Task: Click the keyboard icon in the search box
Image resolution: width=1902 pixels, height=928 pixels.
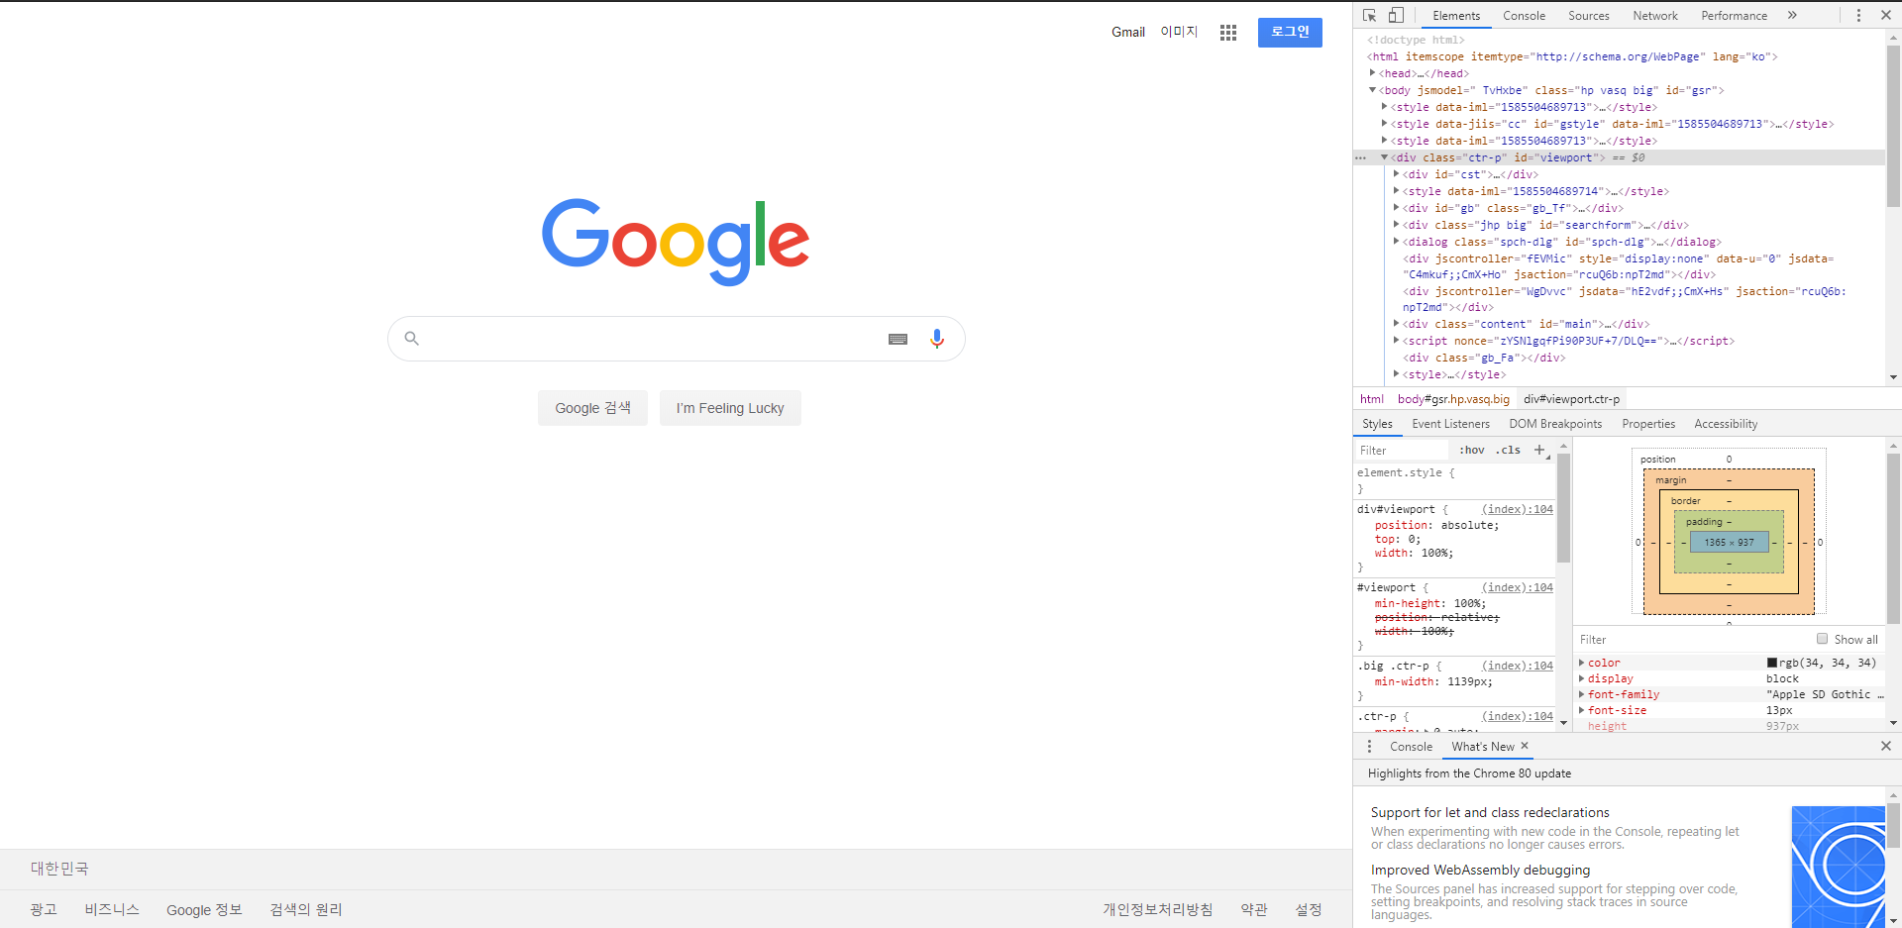Action: pos(898,339)
